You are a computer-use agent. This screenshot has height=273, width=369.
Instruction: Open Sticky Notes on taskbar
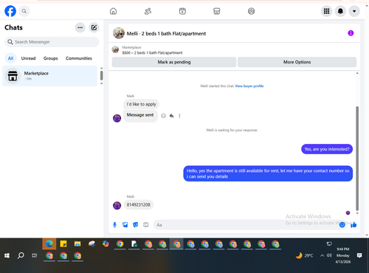coord(63,244)
